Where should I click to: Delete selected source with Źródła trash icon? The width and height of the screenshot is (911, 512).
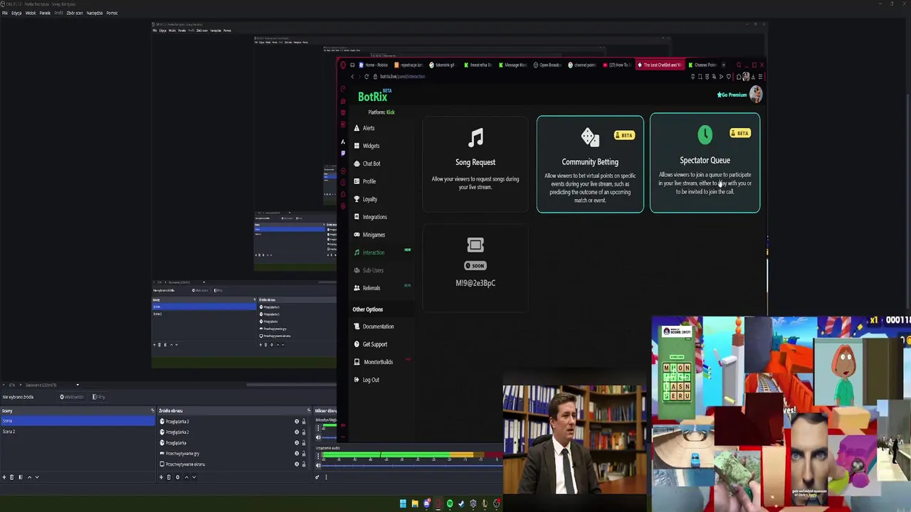pyautogui.click(x=169, y=477)
